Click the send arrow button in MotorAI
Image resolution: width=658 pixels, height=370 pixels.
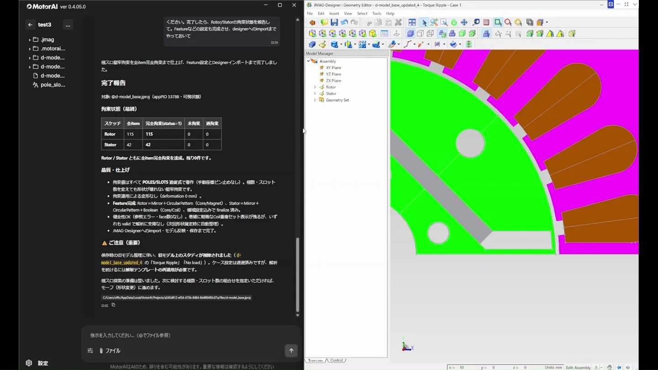coord(291,350)
